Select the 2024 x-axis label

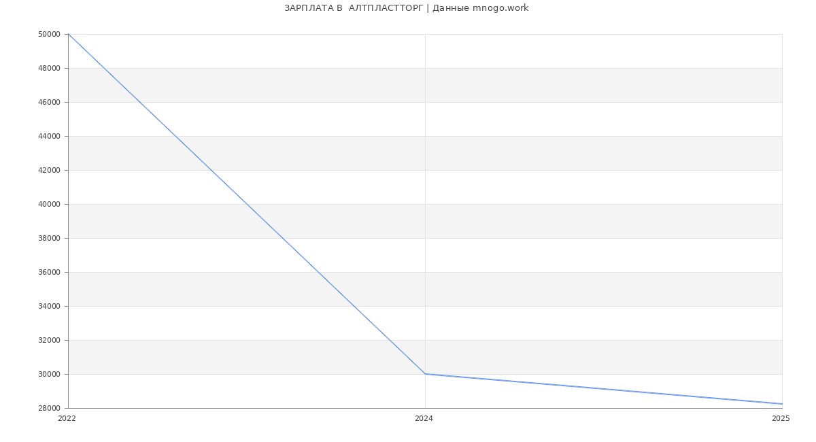(x=424, y=419)
